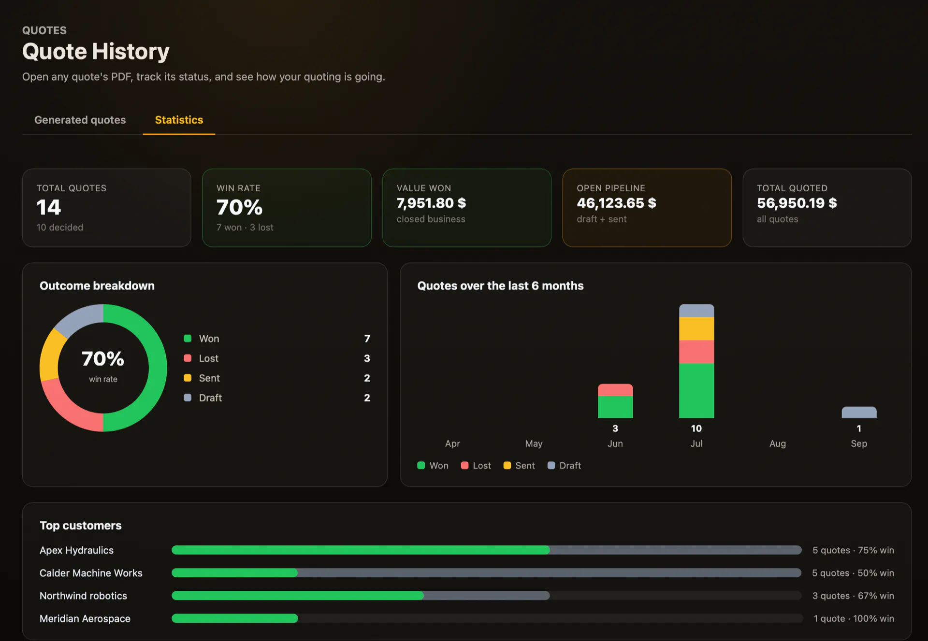Click the '10 decided' text
This screenshot has width=928, height=641.
(60, 228)
